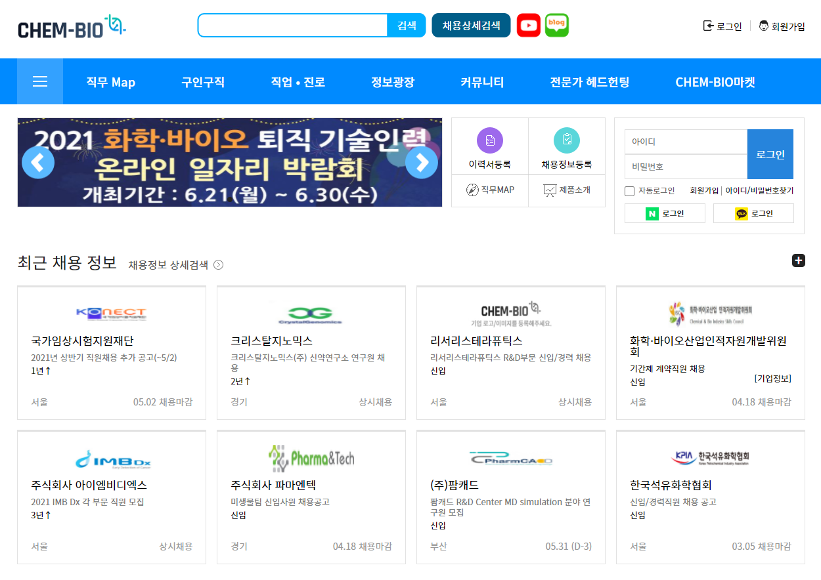Click the 아이디 input field
Screen dimensions: 821x580
[x=686, y=142]
